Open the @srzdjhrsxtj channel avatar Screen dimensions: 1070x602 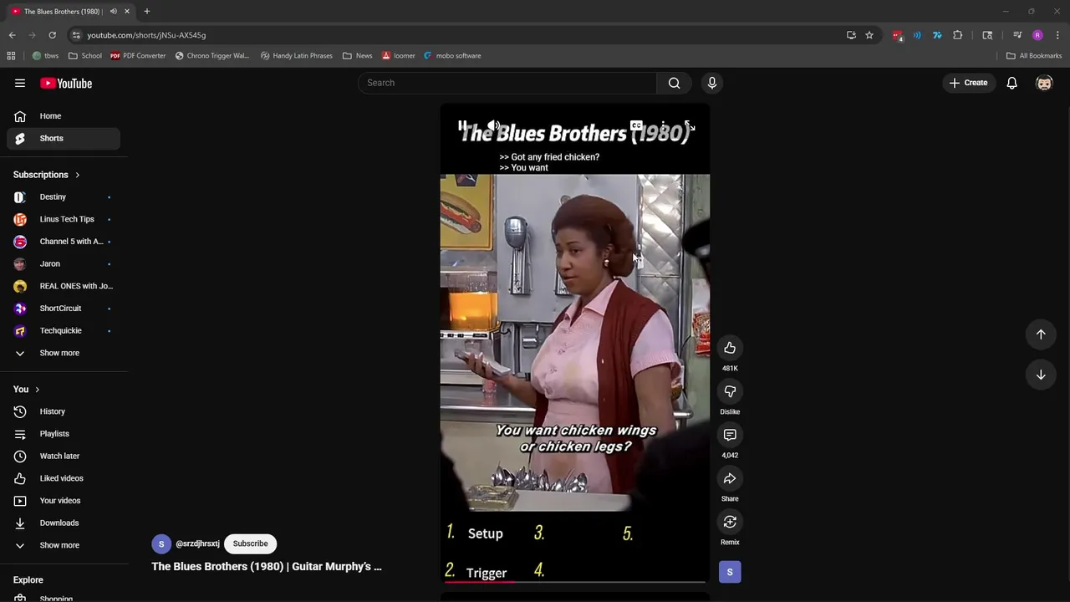coord(161,543)
